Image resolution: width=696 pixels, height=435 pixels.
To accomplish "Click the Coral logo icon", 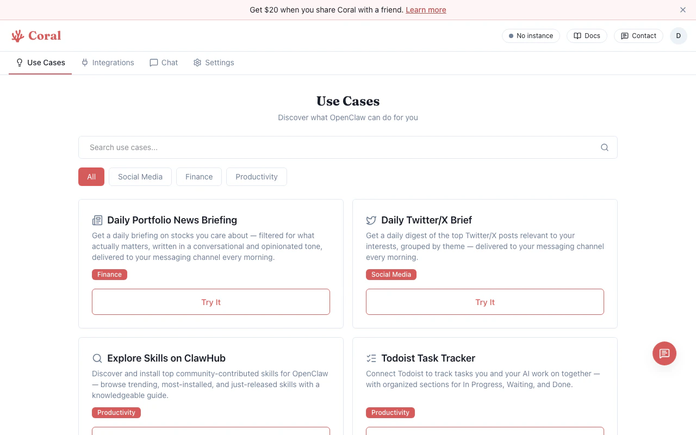I will 18,35.
